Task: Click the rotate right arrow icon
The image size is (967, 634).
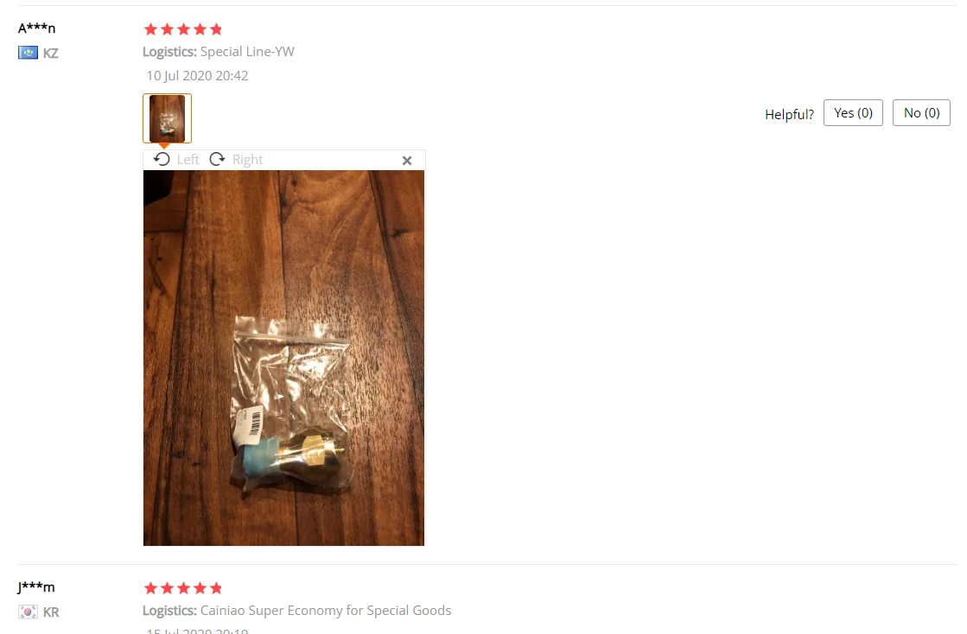Action: point(217,160)
